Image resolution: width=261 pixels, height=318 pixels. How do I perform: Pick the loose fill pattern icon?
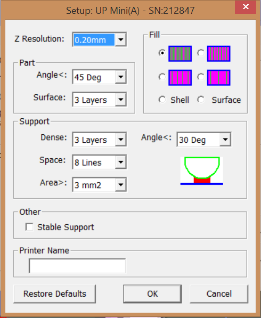click(180, 77)
